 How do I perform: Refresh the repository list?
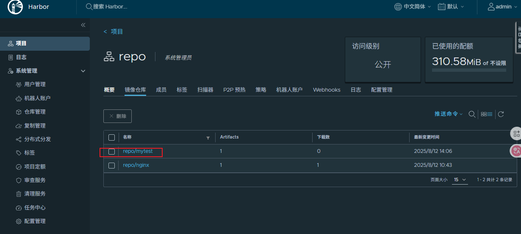click(x=501, y=114)
